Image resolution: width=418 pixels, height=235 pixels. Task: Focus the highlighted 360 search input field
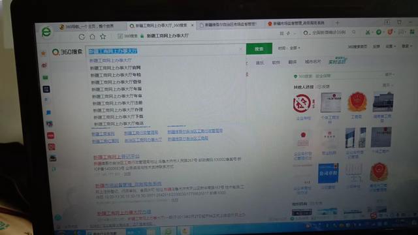coord(165,50)
